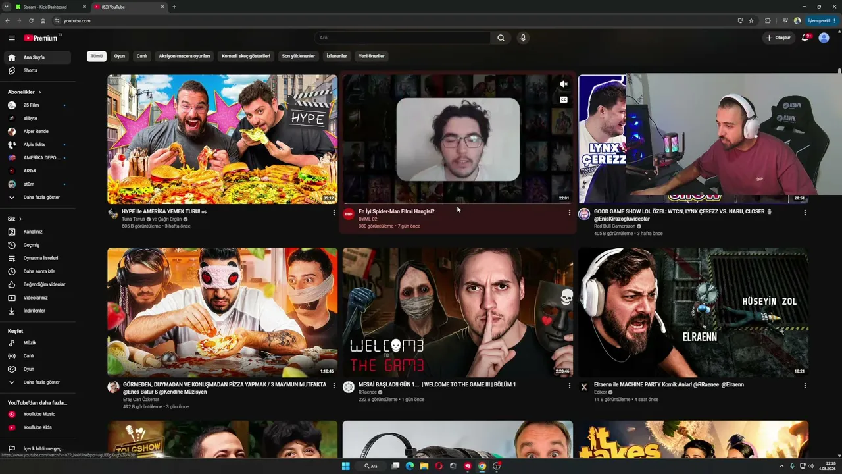Open Oynatma listeleri in the sidebar
The height and width of the screenshot is (474, 842).
pos(38,258)
